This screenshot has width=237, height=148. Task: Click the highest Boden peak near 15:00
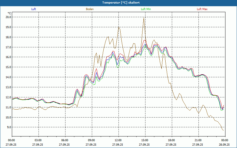point(144,18)
